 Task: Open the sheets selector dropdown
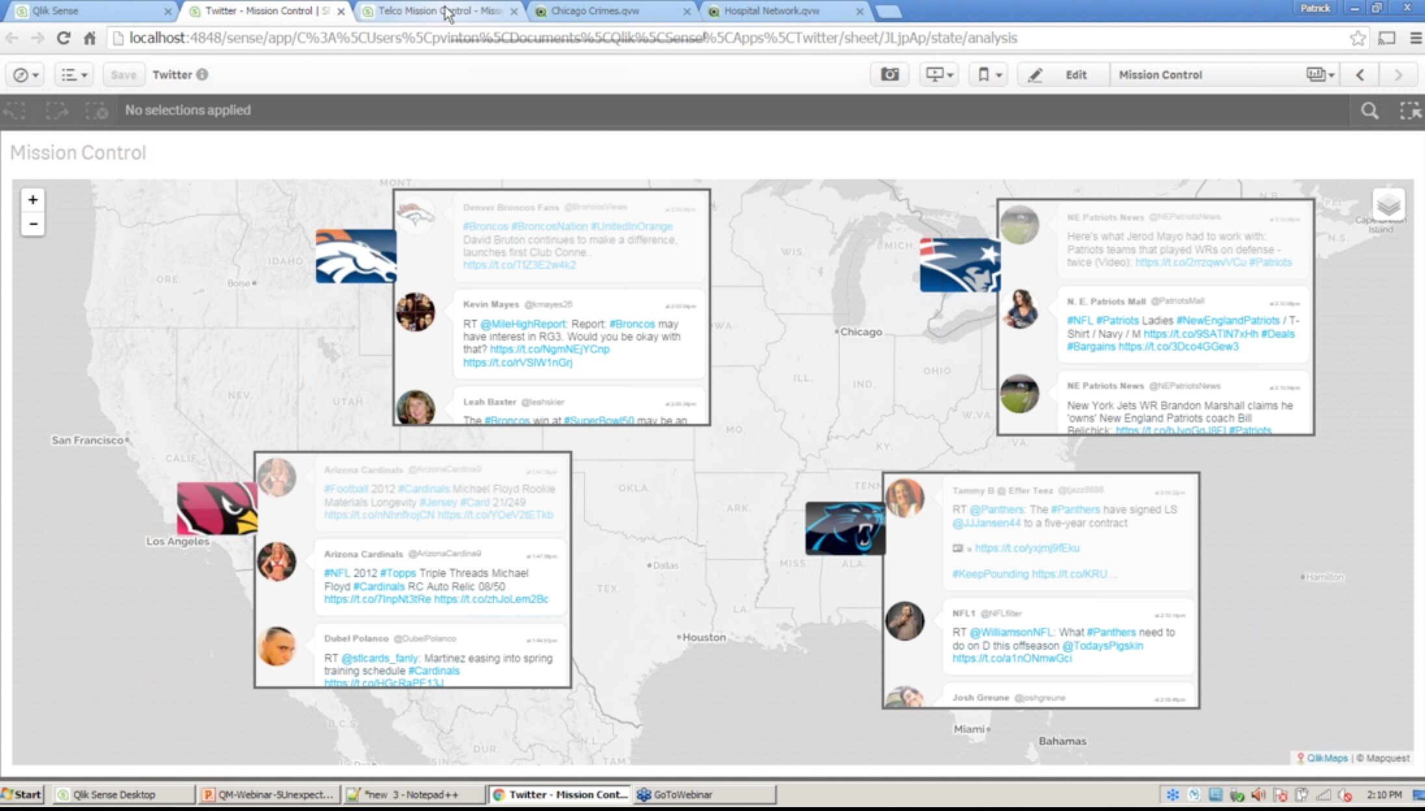pos(1320,75)
